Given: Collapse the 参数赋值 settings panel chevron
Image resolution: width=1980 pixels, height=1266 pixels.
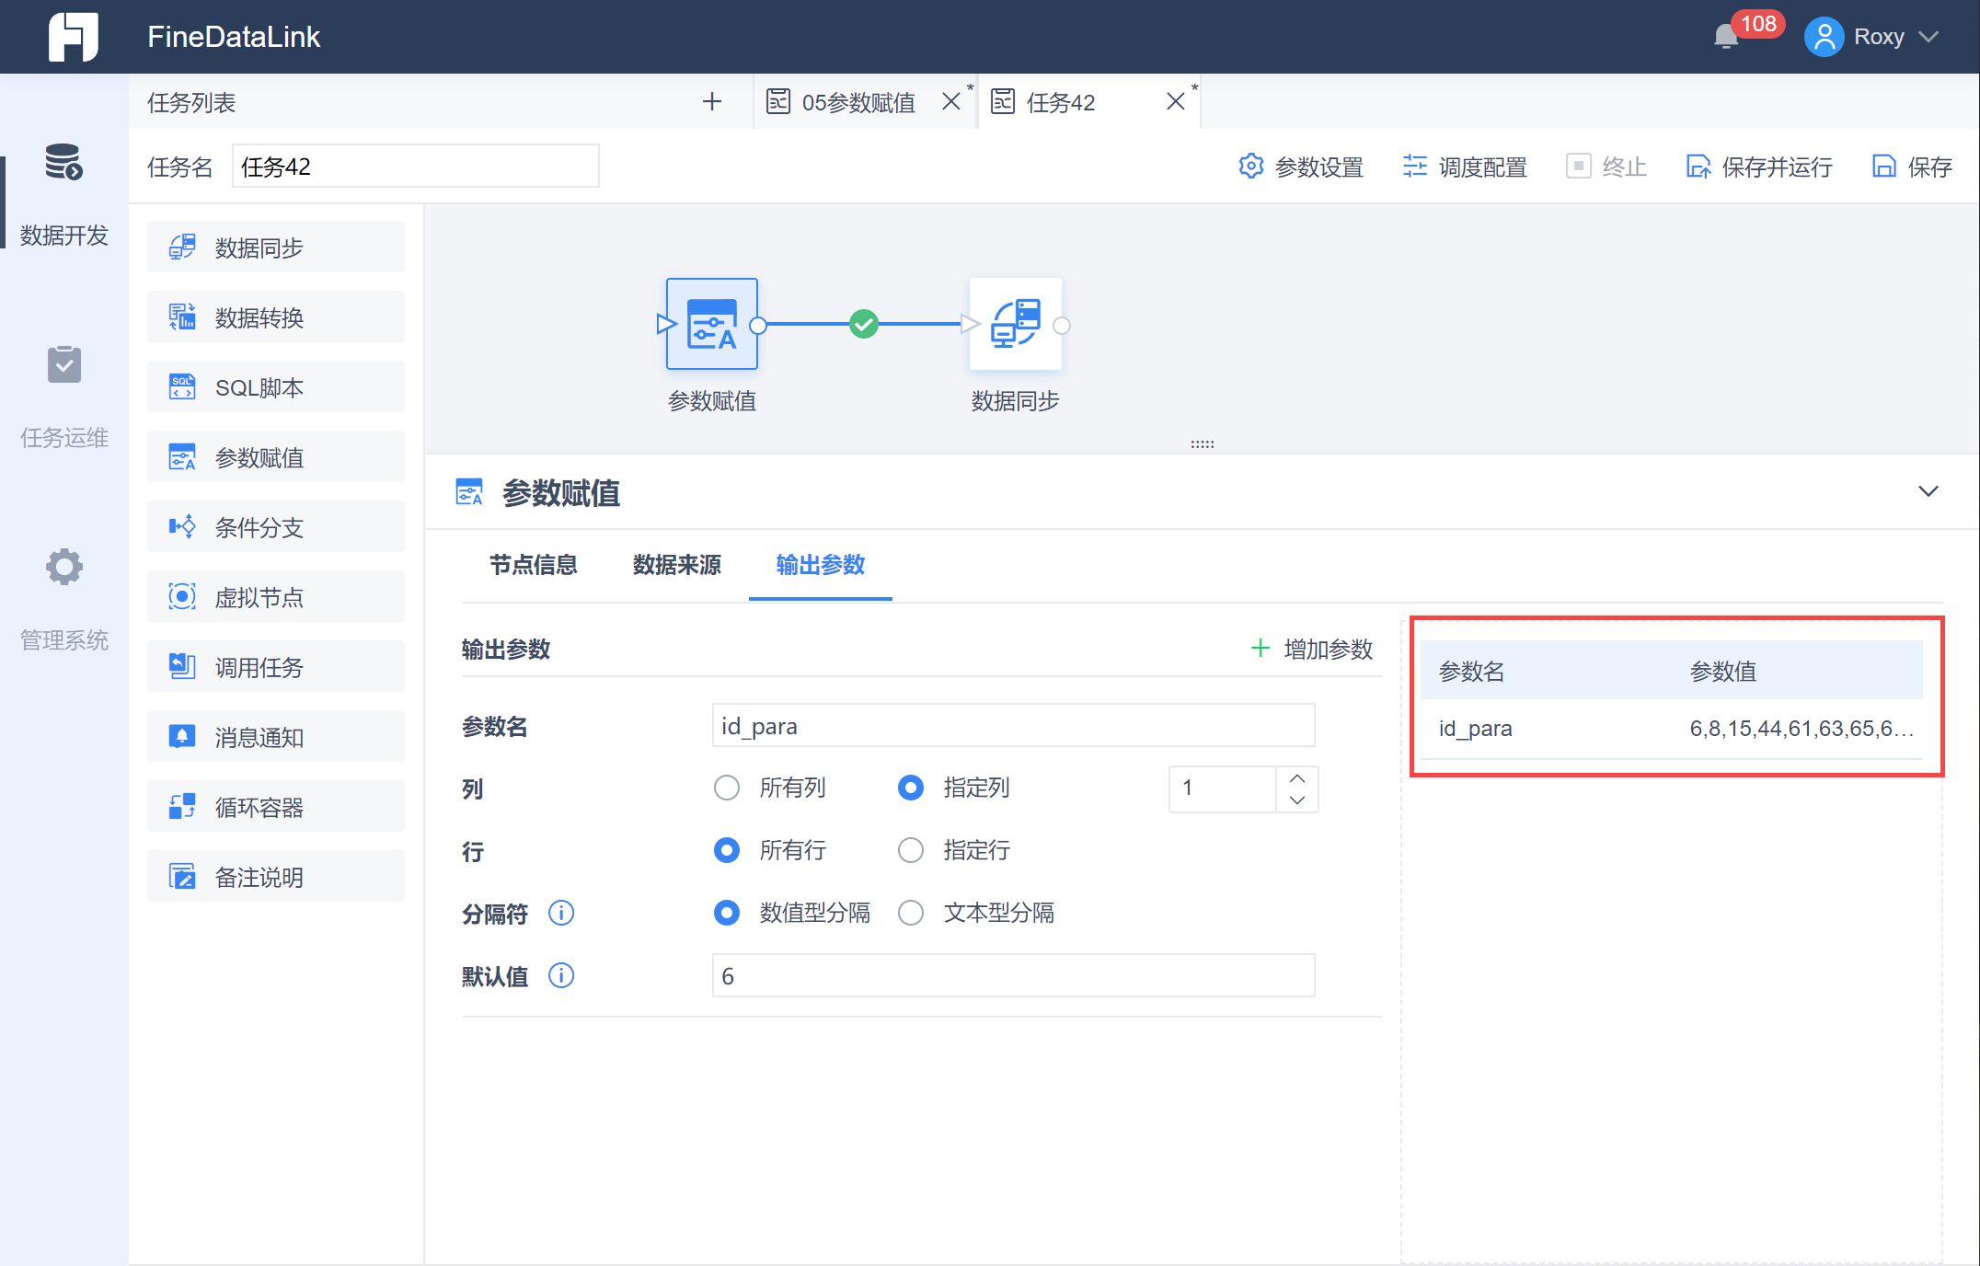Looking at the screenshot, I should pos(1928,491).
